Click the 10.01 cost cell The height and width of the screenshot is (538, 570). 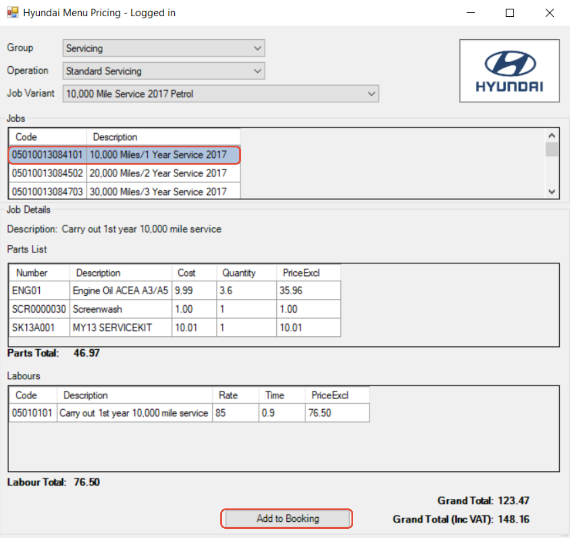coord(194,328)
